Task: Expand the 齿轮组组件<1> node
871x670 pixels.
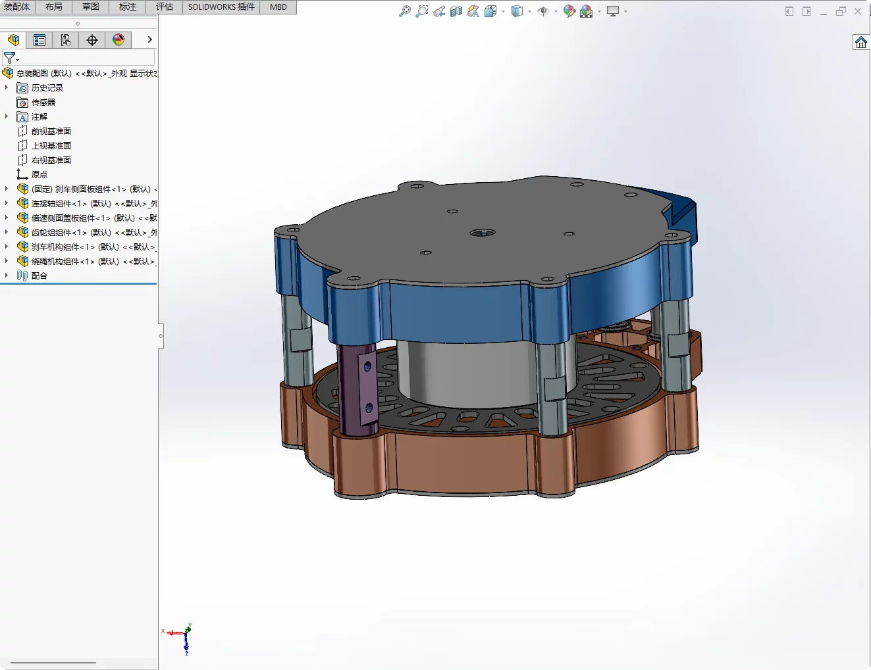Action: (x=7, y=232)
